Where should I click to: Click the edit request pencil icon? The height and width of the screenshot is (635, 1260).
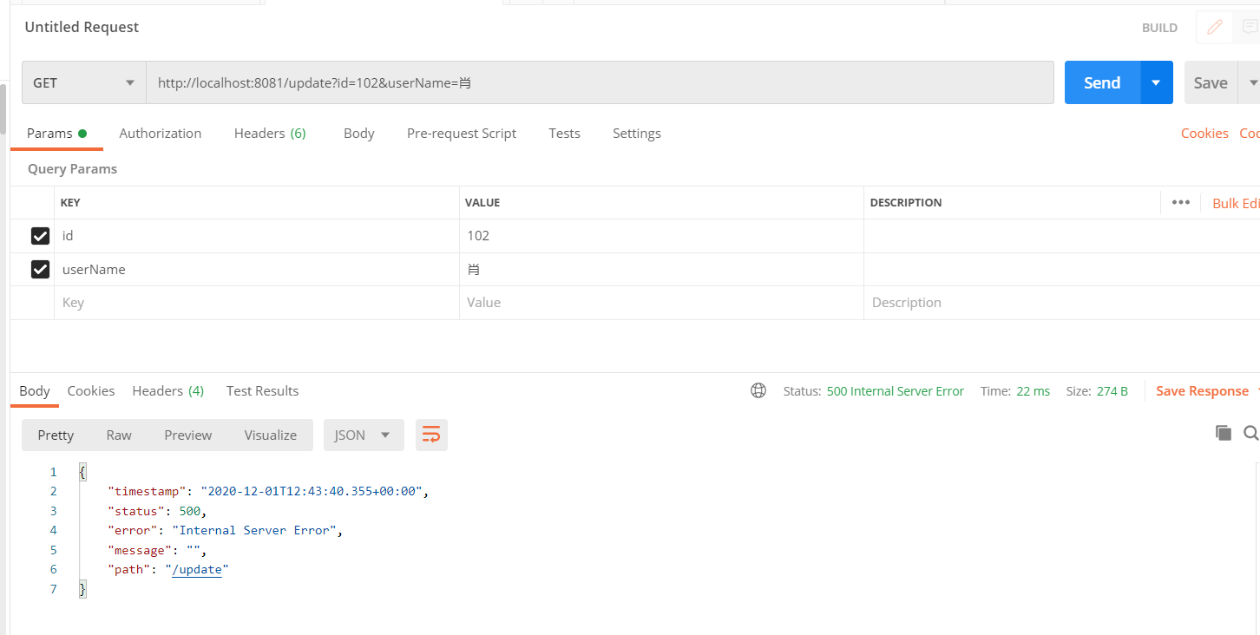coord(1214,27)
